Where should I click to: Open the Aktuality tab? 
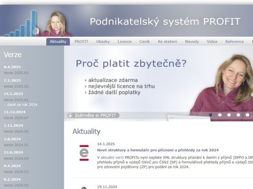(58, 42)
